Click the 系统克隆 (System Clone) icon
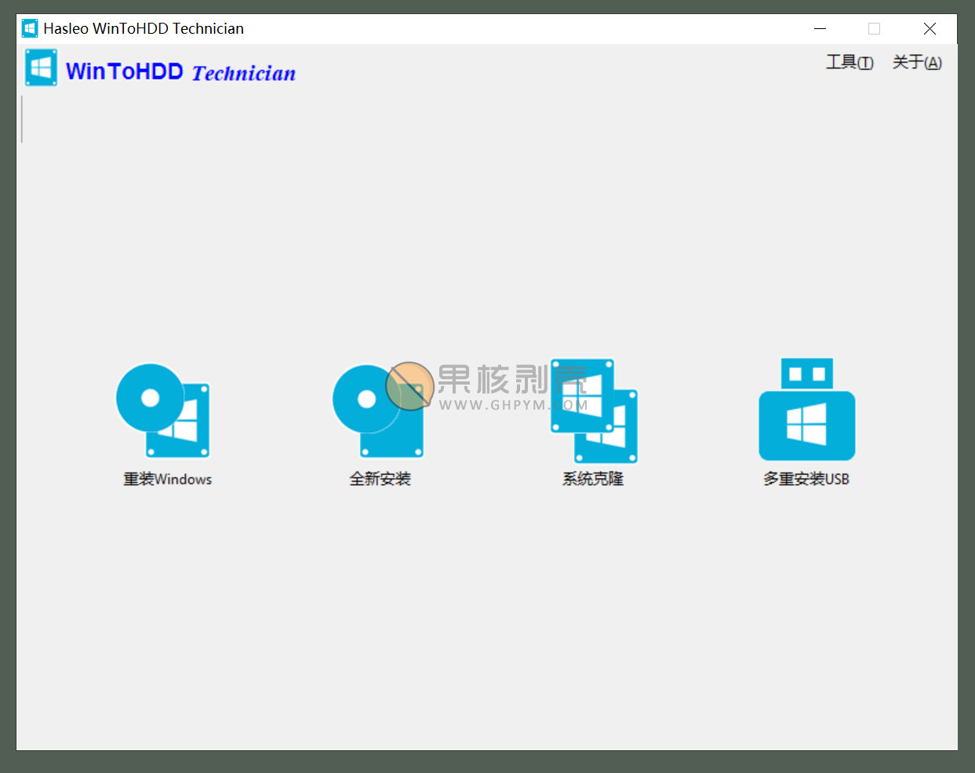The image size is (975, 773). click(592, 408)
